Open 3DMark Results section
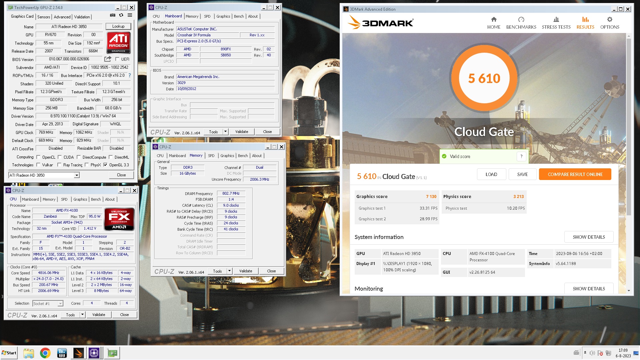640x360 pixels. [585, 23]
